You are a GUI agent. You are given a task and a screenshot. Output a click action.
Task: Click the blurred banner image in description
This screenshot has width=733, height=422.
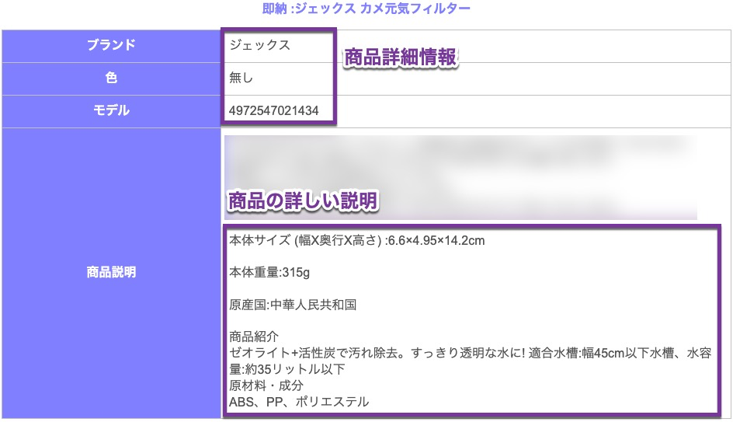[460, 177]
